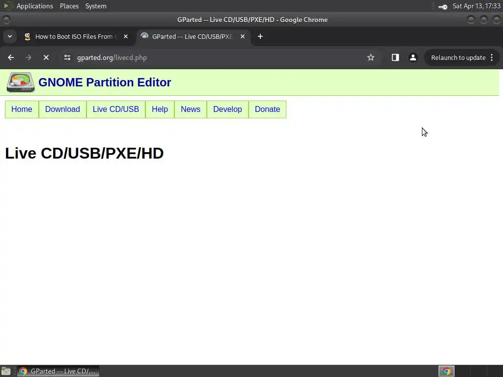The image size is (503, 377).
Task: Click the forward navigation arrow
Action: [28, 58]
